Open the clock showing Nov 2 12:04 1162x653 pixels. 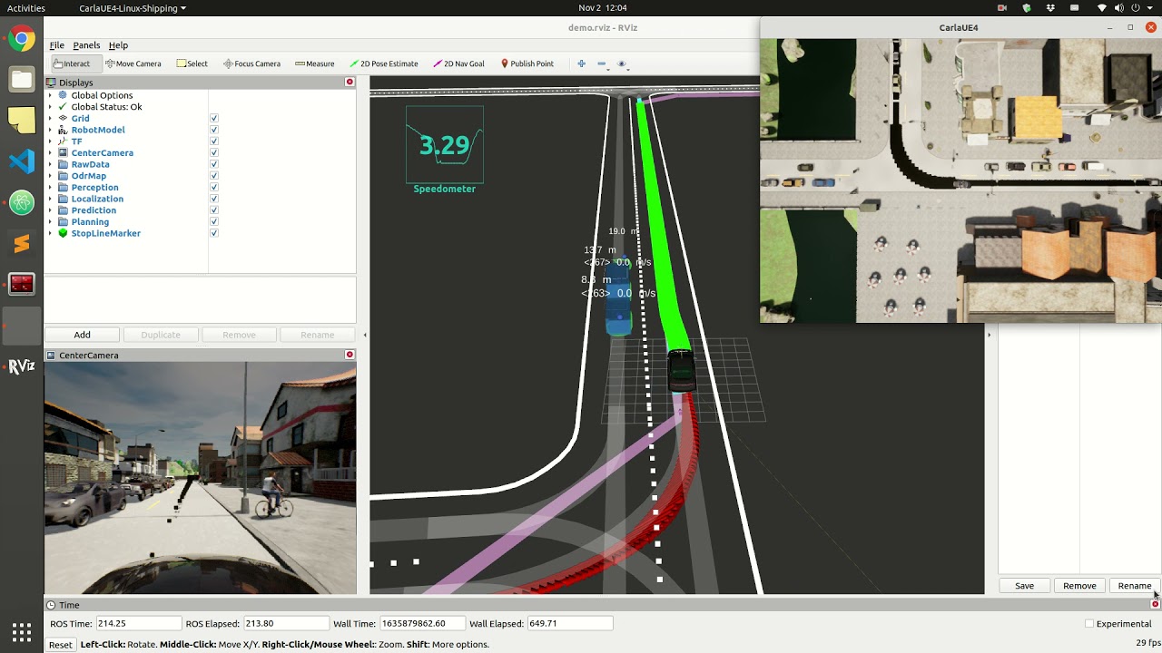603,8
